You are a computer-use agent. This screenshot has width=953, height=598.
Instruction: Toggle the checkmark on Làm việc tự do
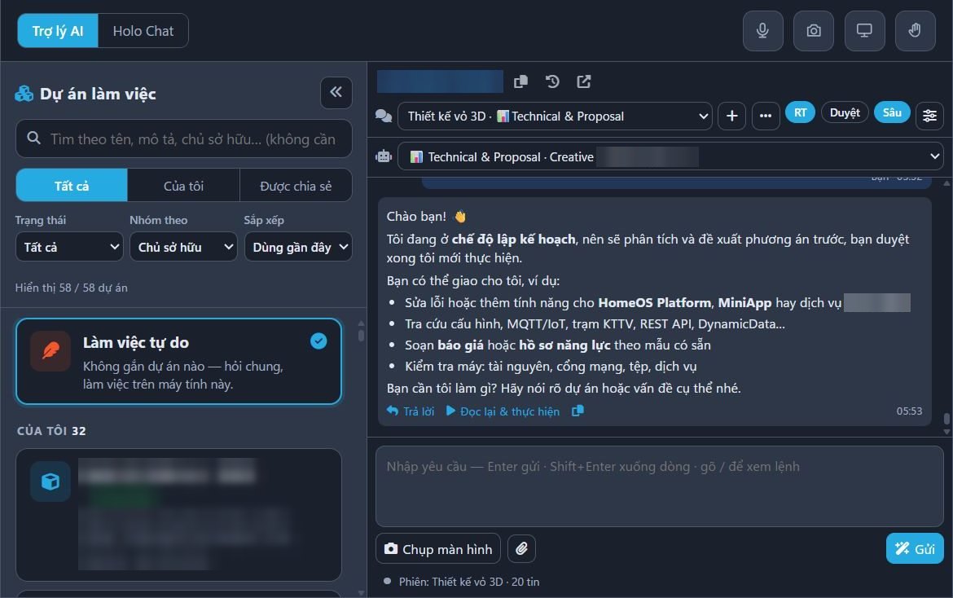(x=318, y=341)
